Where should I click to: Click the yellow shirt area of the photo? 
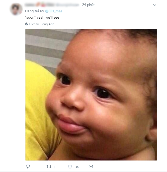click(37, 110)
